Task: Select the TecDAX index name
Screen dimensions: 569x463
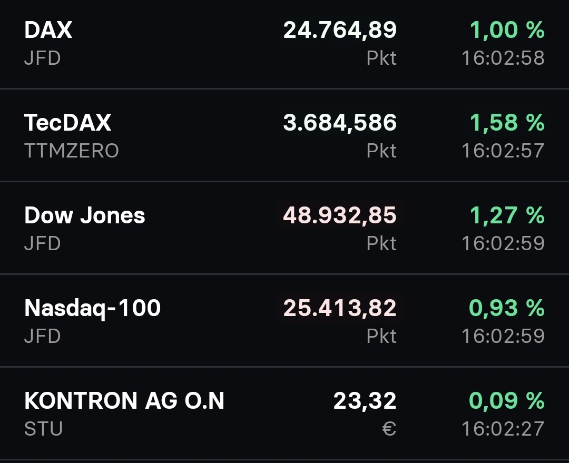Action: click(67, 123)
